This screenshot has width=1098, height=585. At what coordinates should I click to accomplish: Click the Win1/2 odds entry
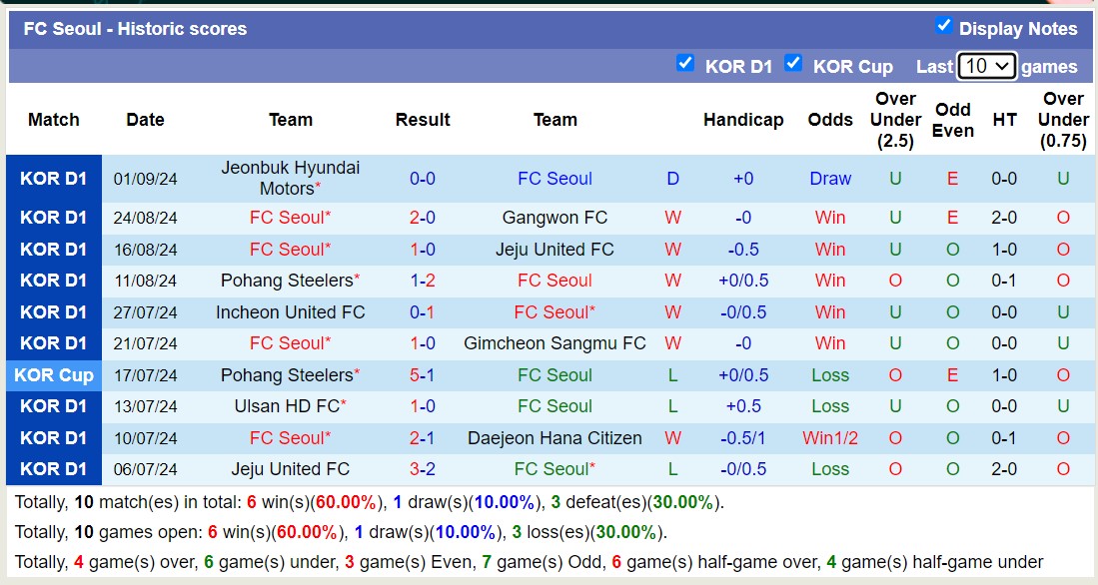coord(830,437)
